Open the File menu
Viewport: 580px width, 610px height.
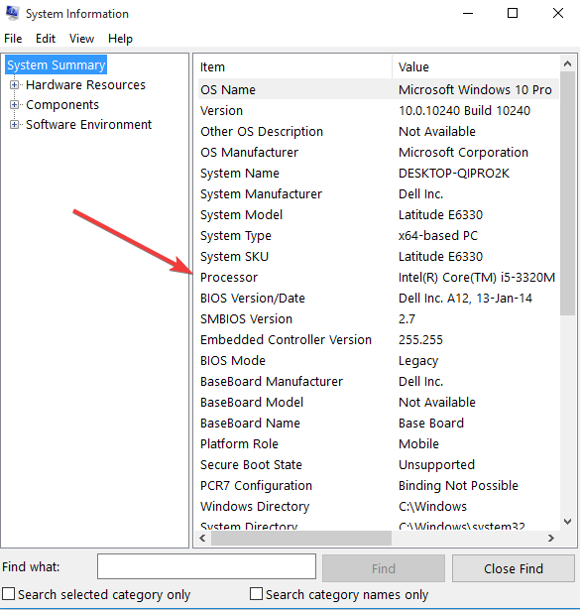13,39
